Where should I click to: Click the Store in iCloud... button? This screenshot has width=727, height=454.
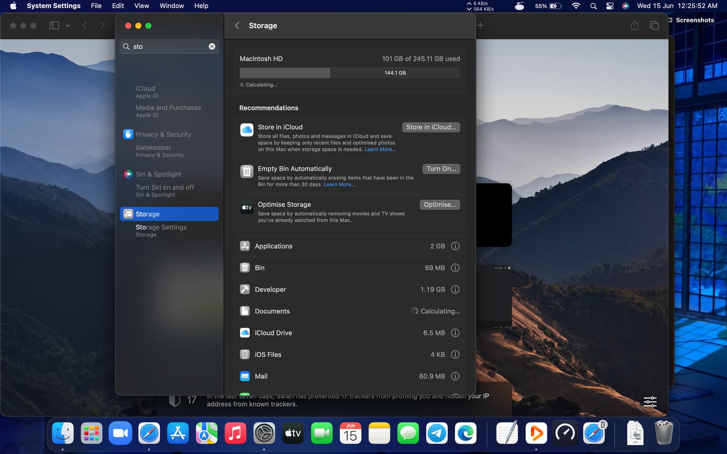pos(431,127)
